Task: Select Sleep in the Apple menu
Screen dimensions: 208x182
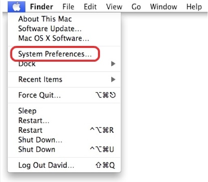Action: pyautogui.click(x=64, y=111)
